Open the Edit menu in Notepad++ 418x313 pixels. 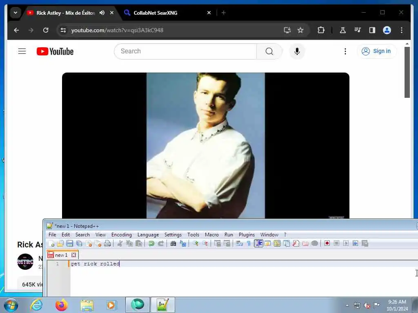tap(66, 235)
